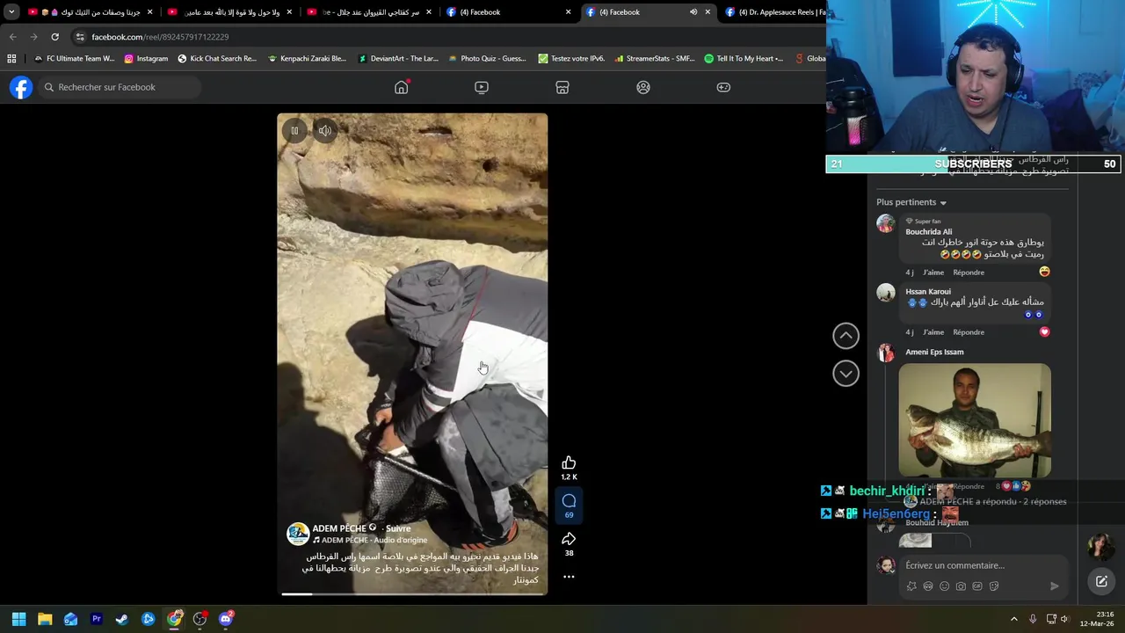Open the volume control in system tray
The image size is (1125, 633).
[1064, 619]
